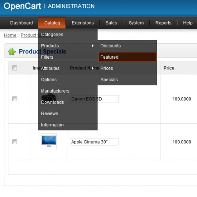Click the OpenCart logo
197x197 pixels.
[22, 6]
